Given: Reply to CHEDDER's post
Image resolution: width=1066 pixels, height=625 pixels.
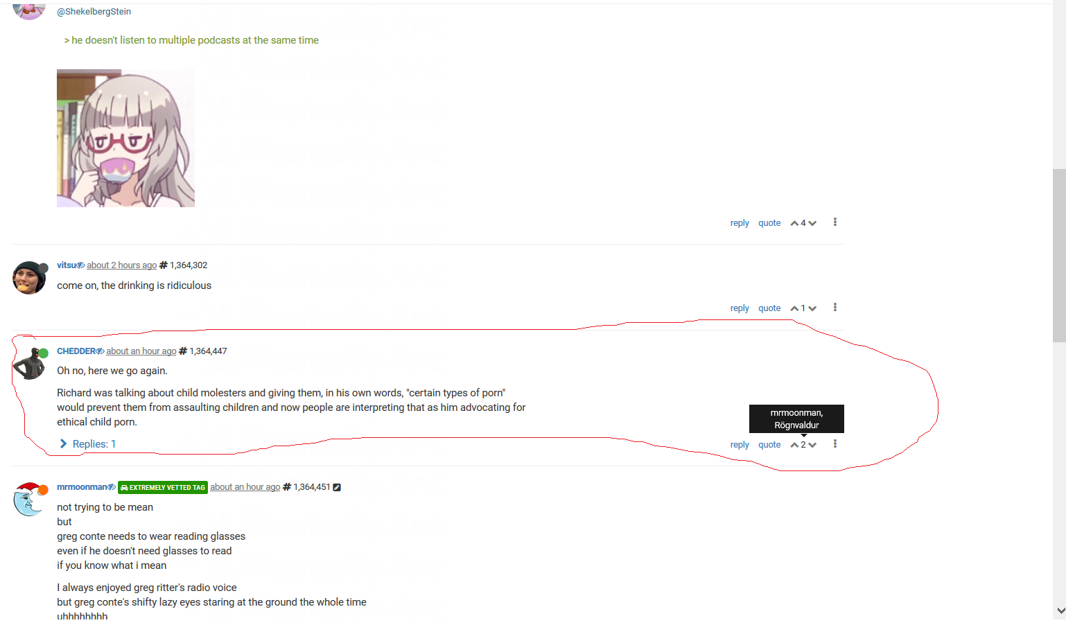Looking at the screenshot, I should click(x=740, y=445).
